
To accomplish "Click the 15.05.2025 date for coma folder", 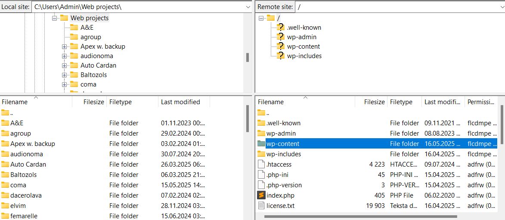I will tap(183, 185).
